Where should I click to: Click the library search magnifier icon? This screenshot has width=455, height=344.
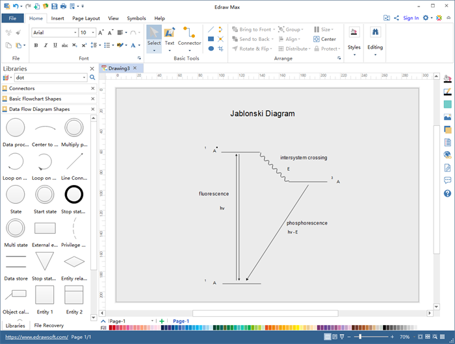tap(92, 77)
